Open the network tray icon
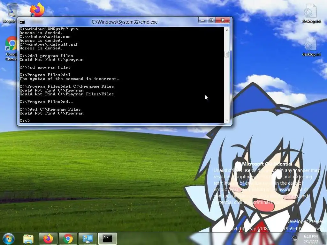Screen dimensions: 327x245 pyautogui.click(x=295, y=239)
